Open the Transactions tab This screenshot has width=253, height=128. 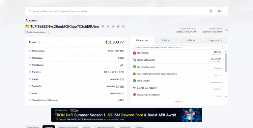(x=33, y=127)
